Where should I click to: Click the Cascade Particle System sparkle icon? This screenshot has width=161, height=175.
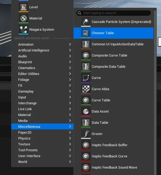(x=86, y=22)
